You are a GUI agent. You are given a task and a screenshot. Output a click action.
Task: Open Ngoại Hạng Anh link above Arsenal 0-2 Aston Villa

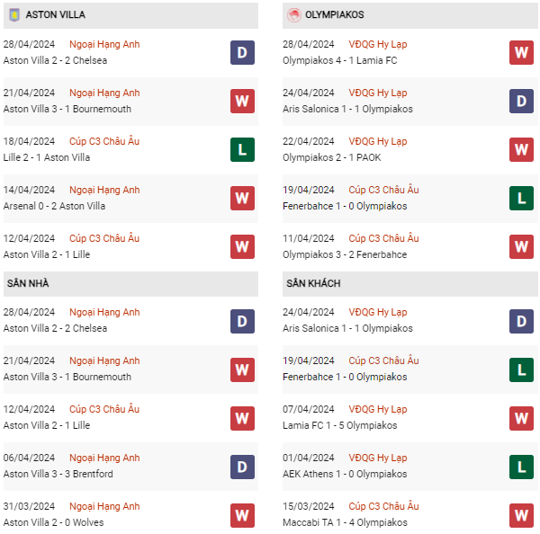[104, 190]
